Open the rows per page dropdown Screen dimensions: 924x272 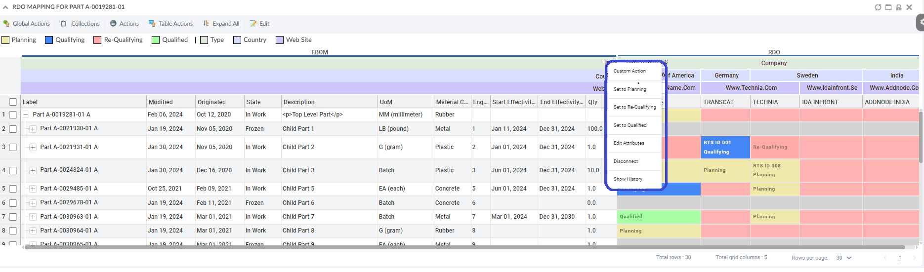(844, 258)
